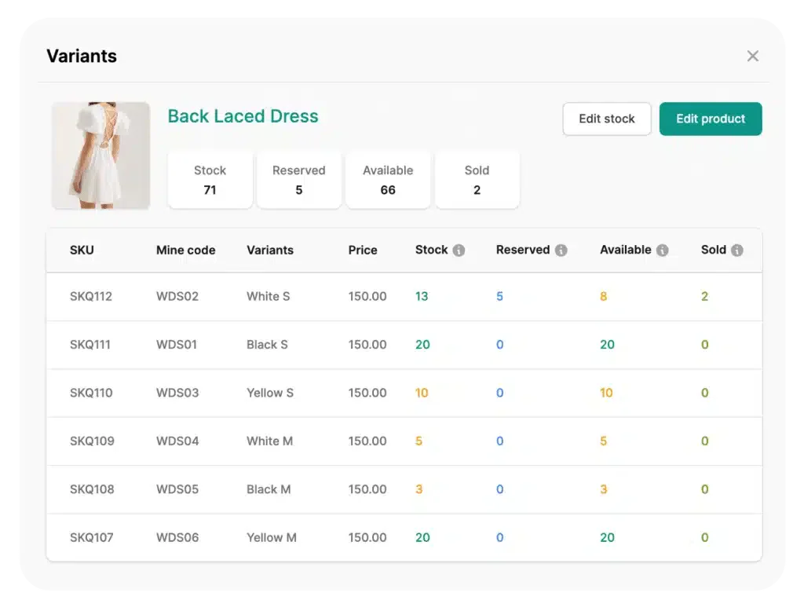Viewport: 804px width, 611px height.
Task: Click the SKU column header
Action: click(82, 251)
